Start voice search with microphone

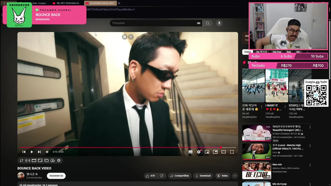pyautogui.click(x=219, y=23)
